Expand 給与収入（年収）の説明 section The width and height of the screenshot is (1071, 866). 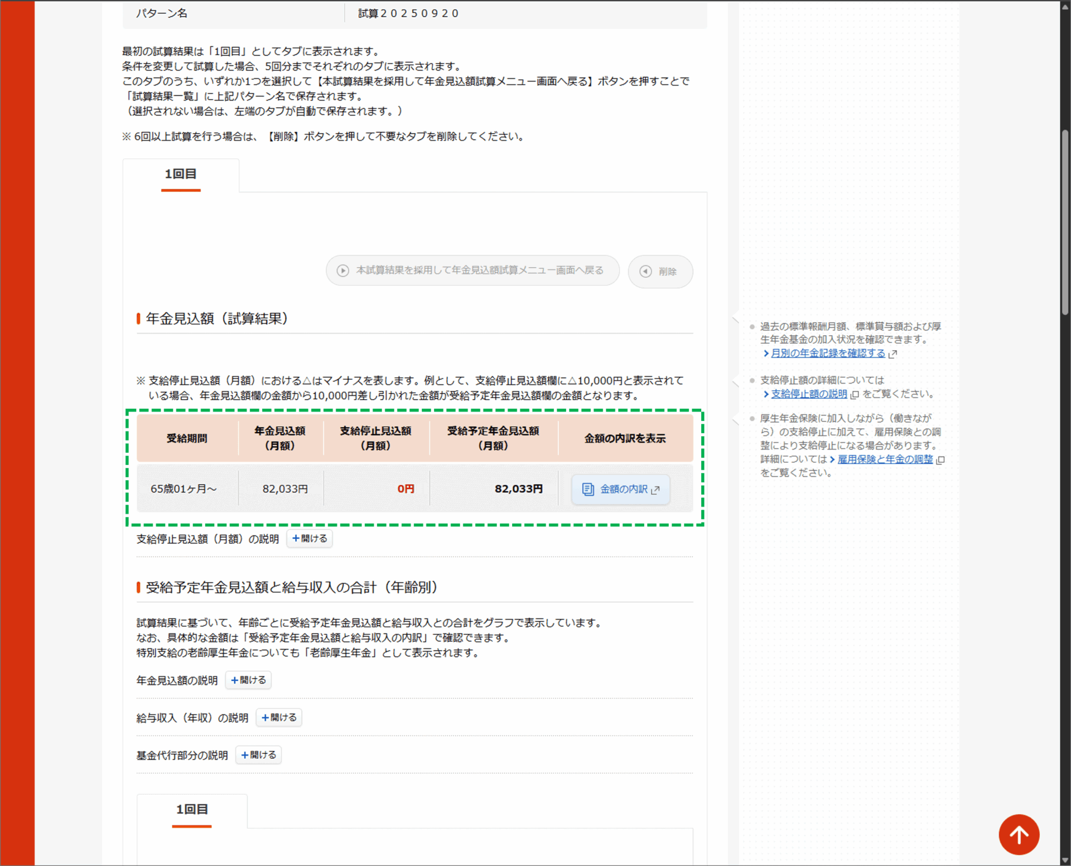(279, 718)
